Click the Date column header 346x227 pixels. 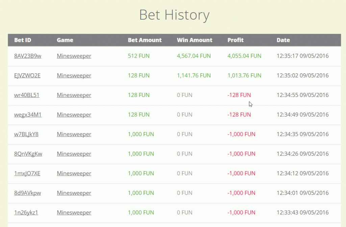click(x=283, y=40)
